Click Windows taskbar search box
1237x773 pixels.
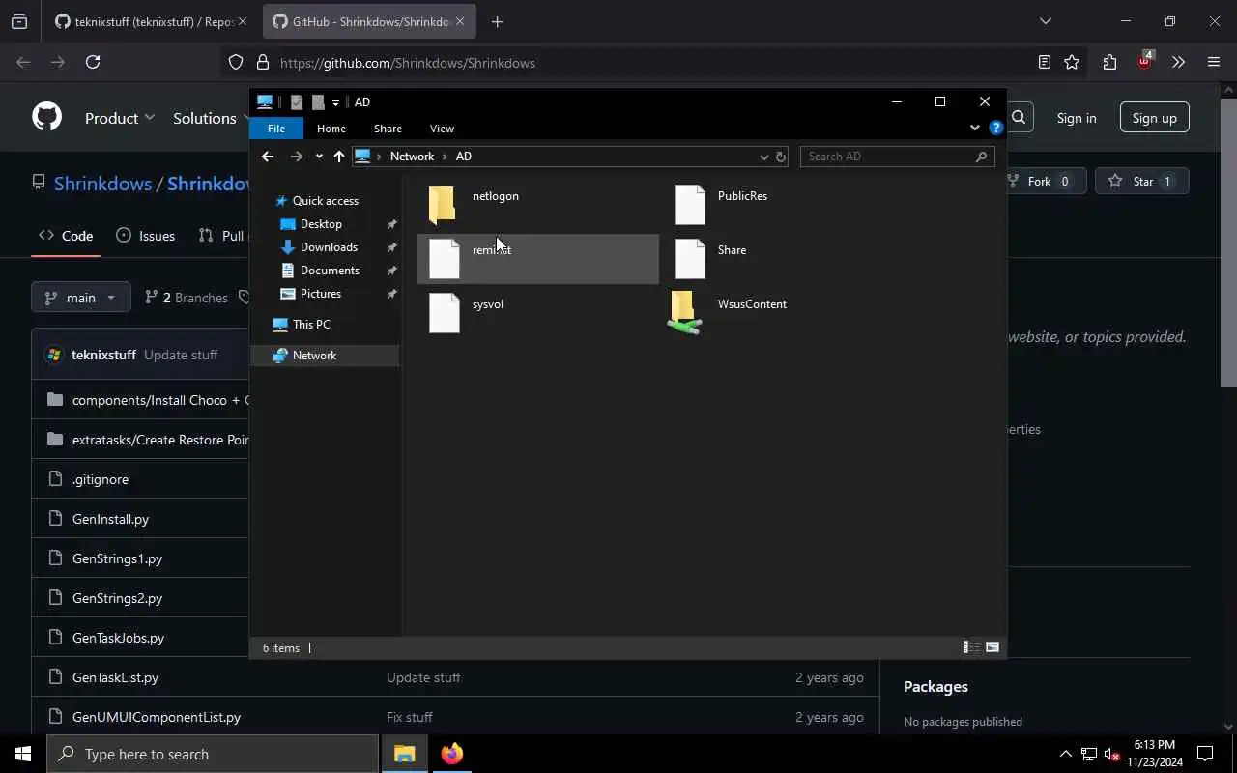click(x=213, y=754)
